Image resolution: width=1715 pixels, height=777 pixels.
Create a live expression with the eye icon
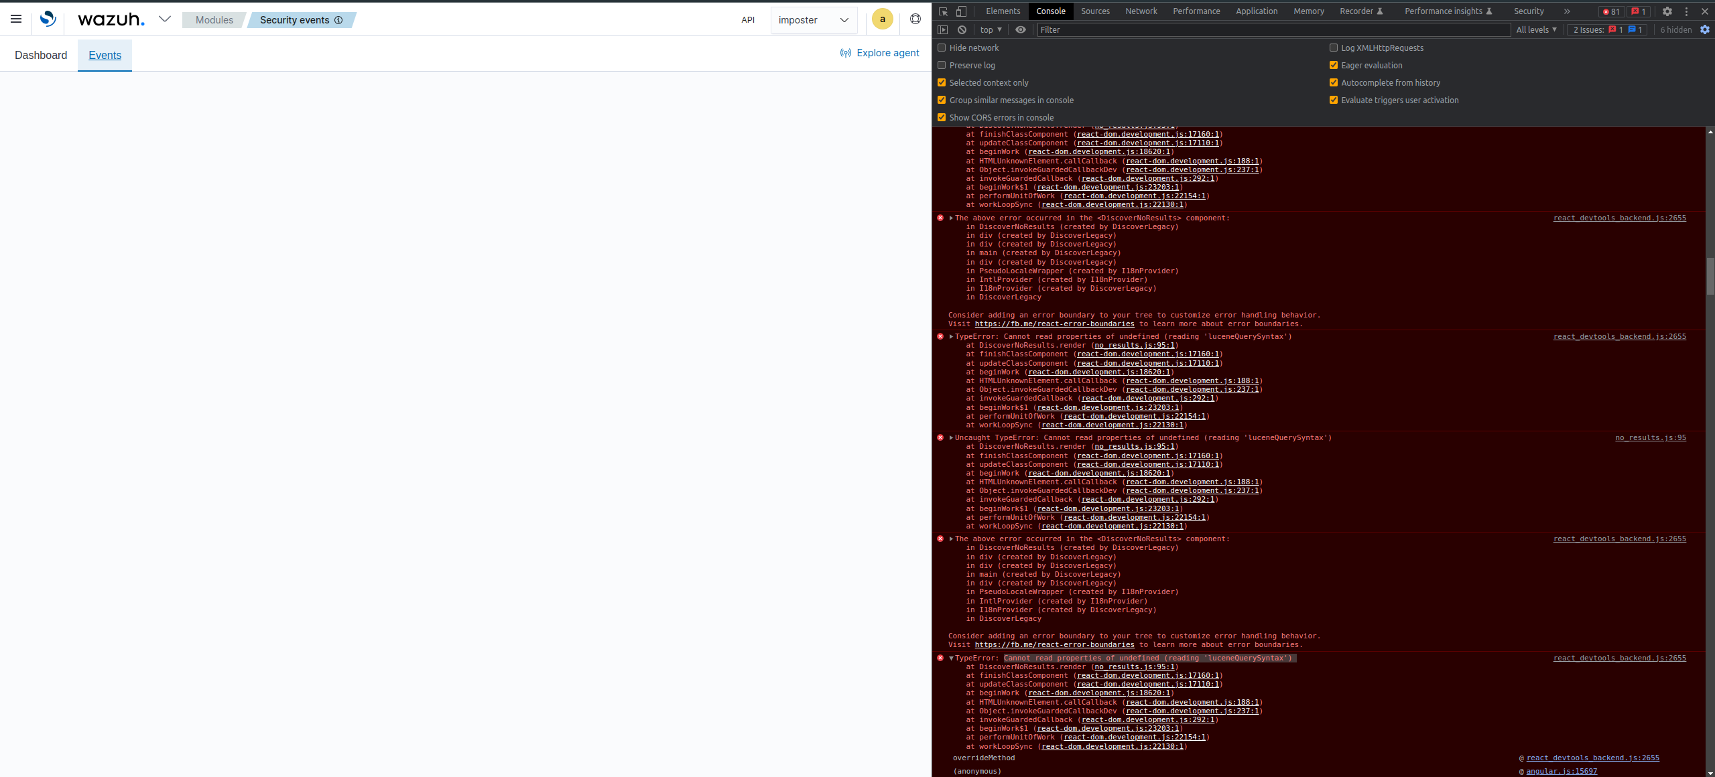coord(1020,29)
